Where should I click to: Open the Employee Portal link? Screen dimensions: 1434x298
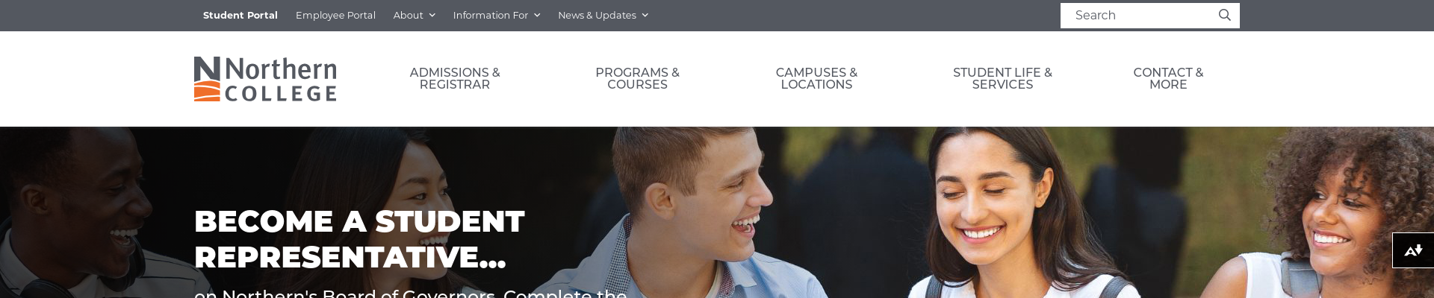[x=335, y=15]
